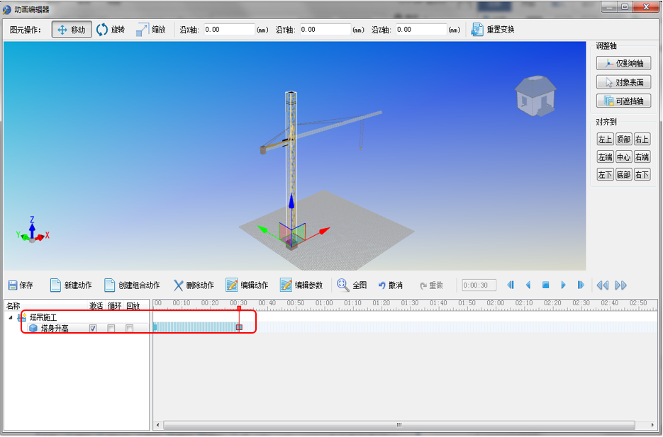This screenshot has height=437, width=663.
Task: Click 编辑动作 edit action
Action: 247,285
